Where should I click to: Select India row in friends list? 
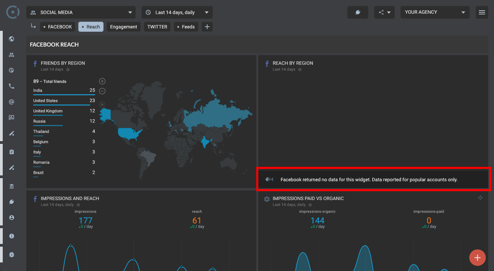(x=64, y=91)
